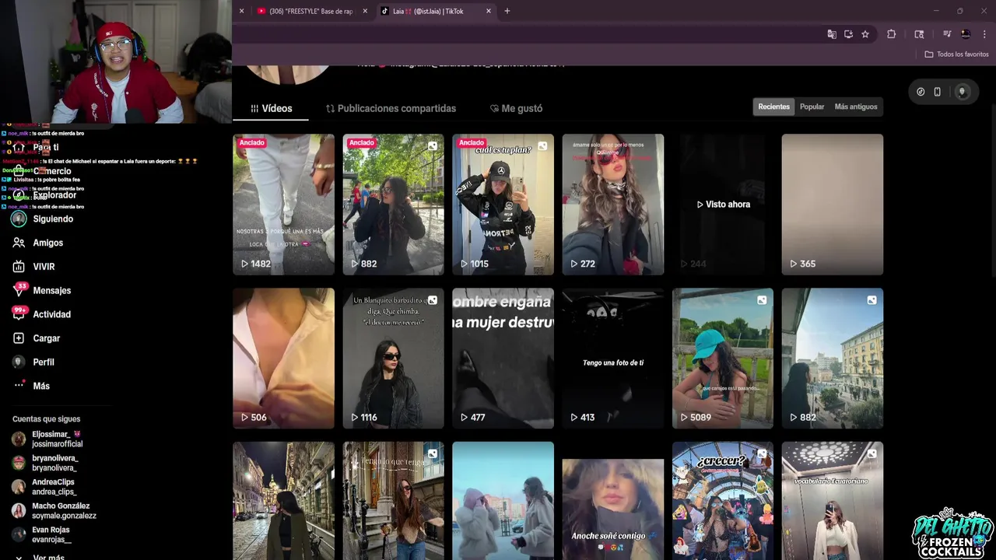Click the phone app icon in floating pill

click(x=938, y=92)
